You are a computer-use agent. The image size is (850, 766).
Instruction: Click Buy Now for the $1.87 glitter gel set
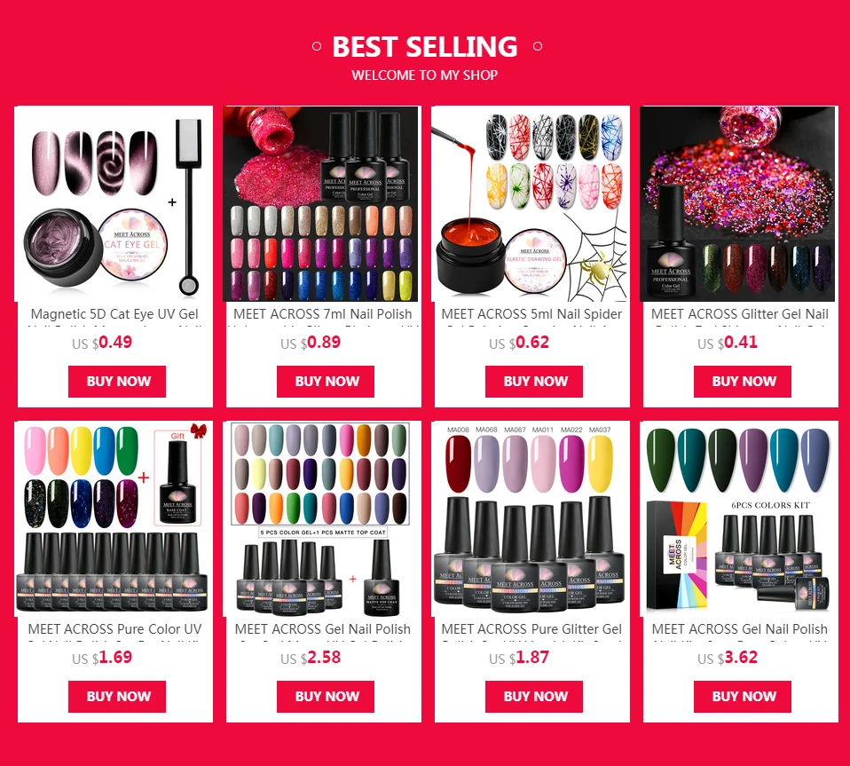point(534,697)
